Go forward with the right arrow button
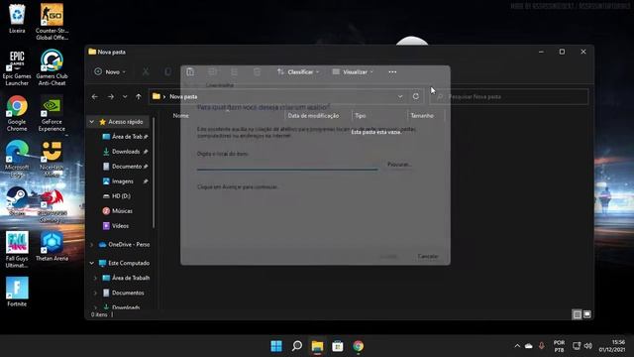Image resolution: width=634 pixels, height=357 pixels. click(110, 97)
